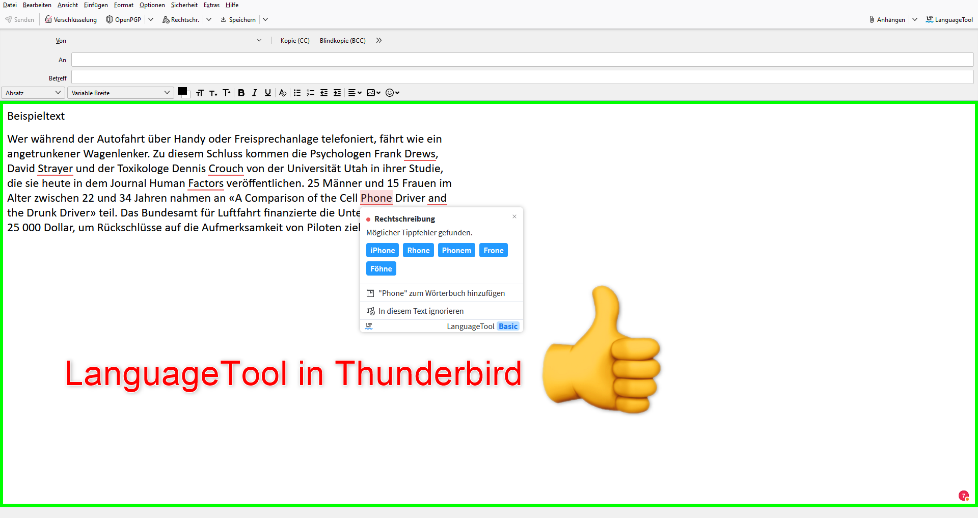Open the Datei menu

pyautogui.click(x=10, y=5)
